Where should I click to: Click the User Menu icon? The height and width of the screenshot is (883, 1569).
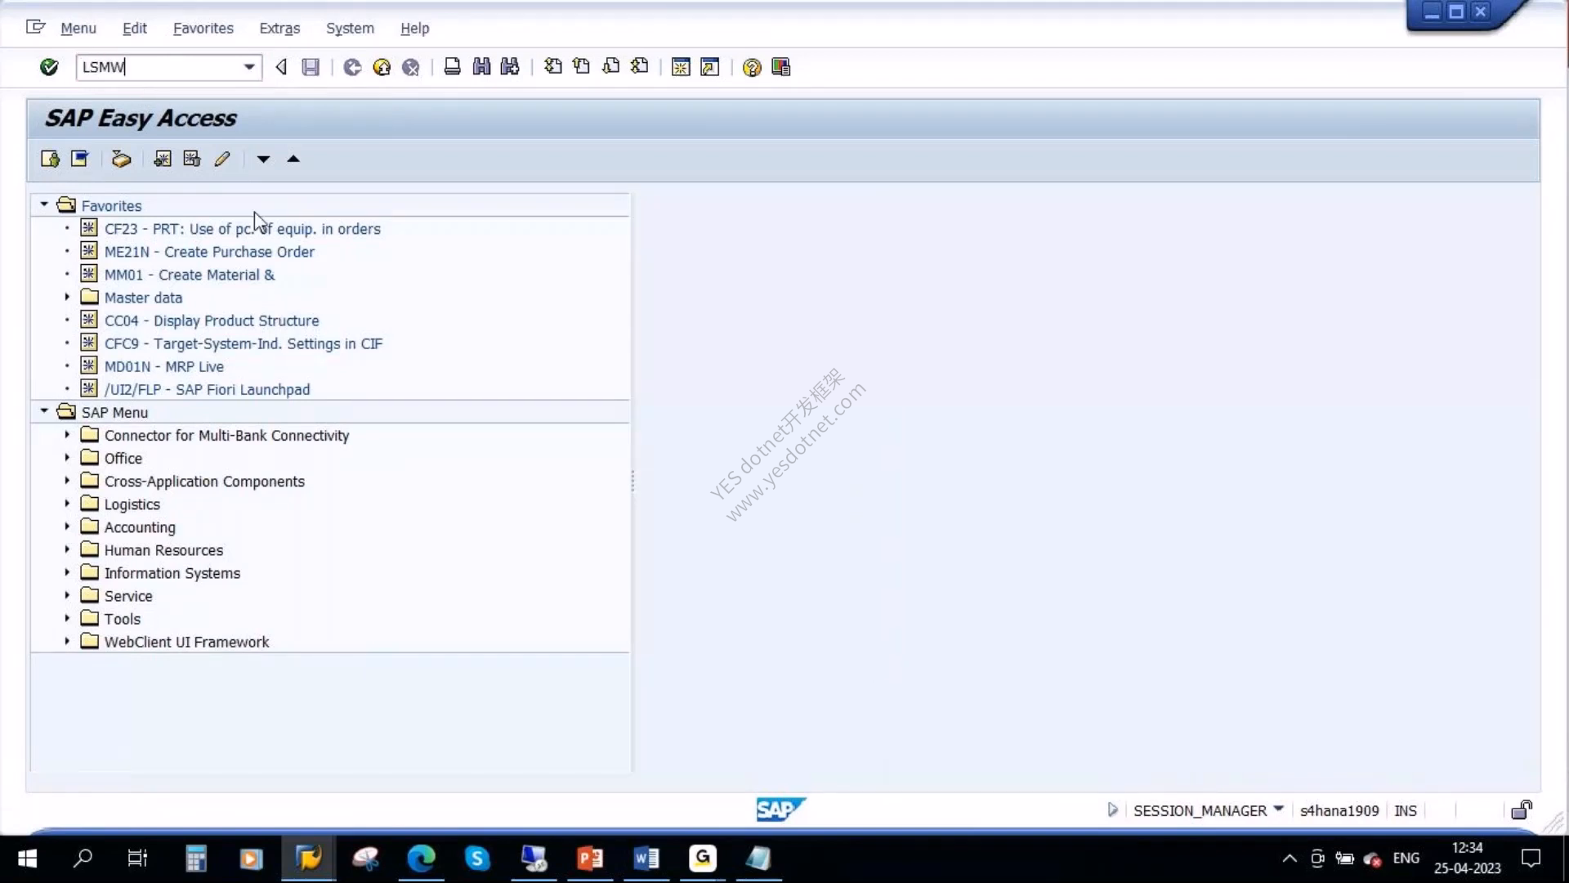click(50, 159)
